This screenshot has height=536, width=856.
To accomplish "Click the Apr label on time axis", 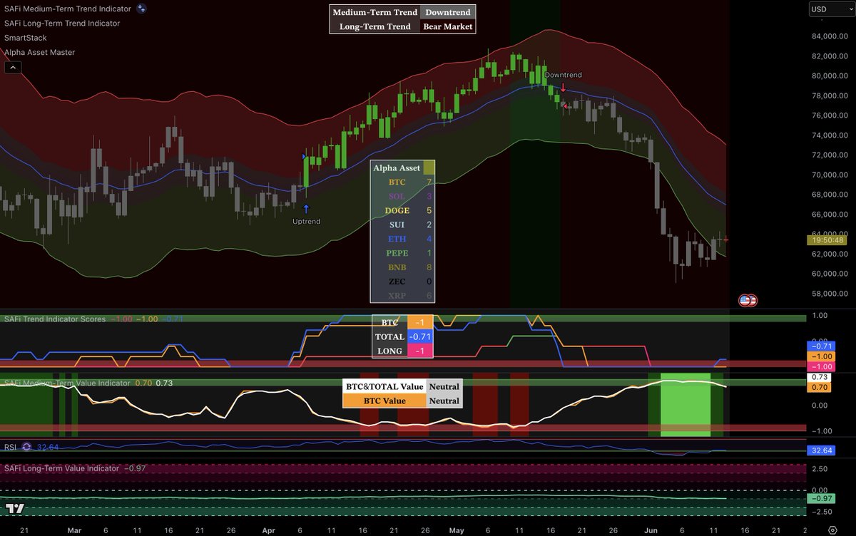I will 268,530.
